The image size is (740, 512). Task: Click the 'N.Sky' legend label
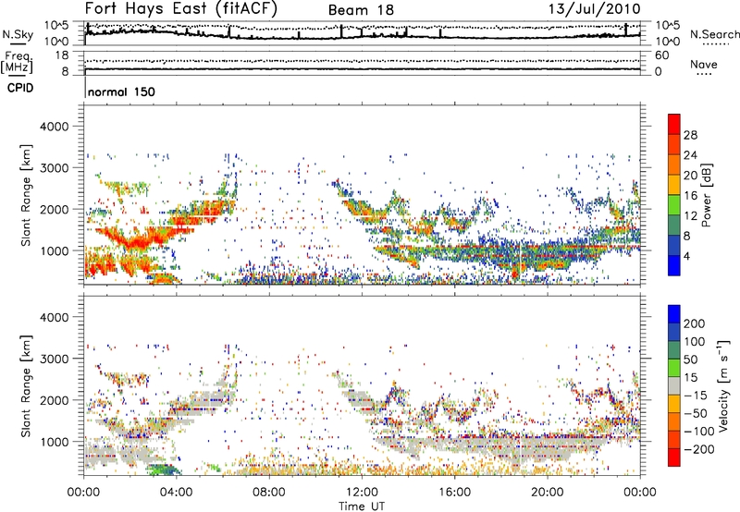[18, 34]
